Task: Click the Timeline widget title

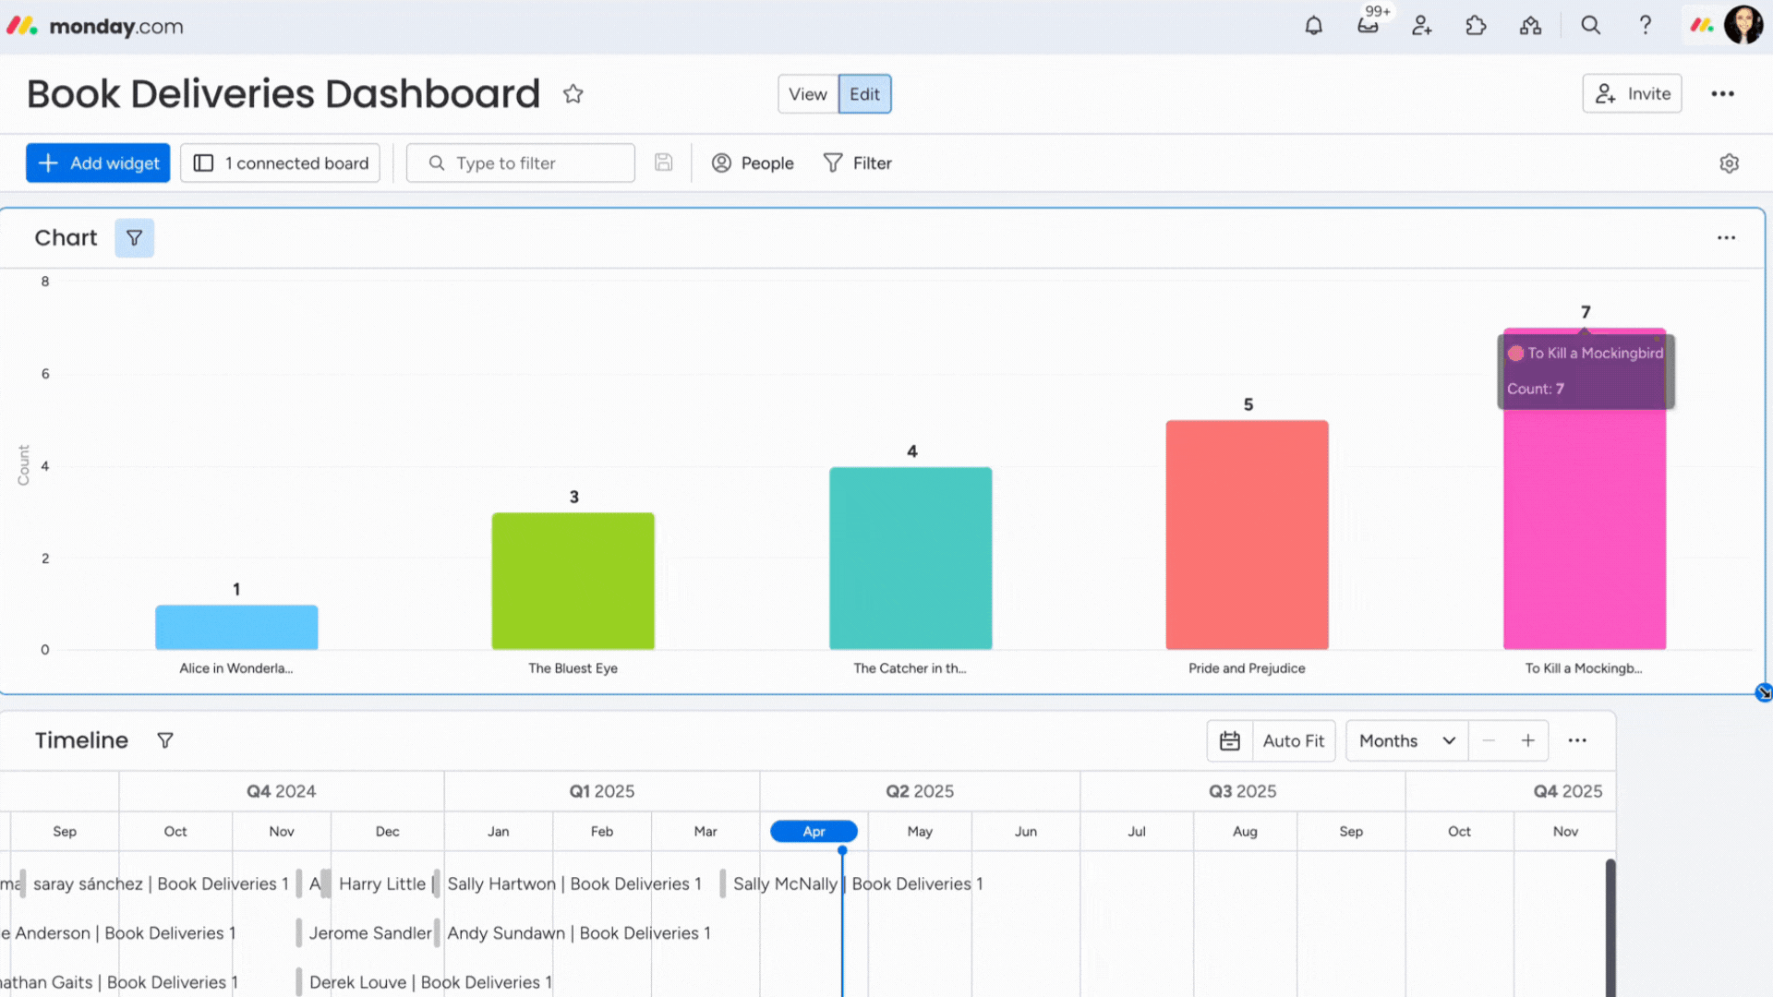Action: click(81, 740)
